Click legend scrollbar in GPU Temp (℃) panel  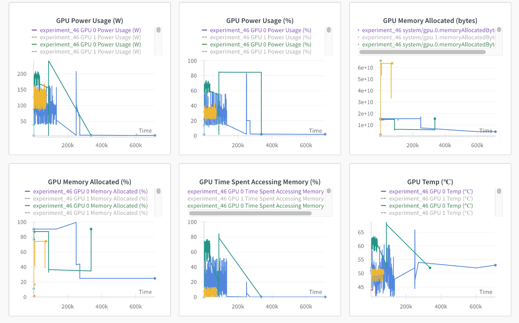tap(499, 191)
